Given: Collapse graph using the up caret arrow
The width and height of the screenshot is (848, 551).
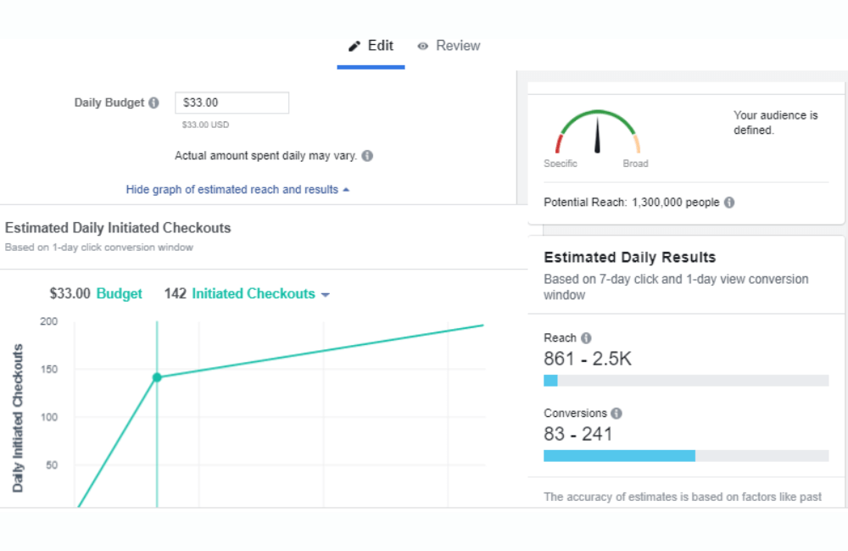Looking at the screenshot, I should [346, 190].
